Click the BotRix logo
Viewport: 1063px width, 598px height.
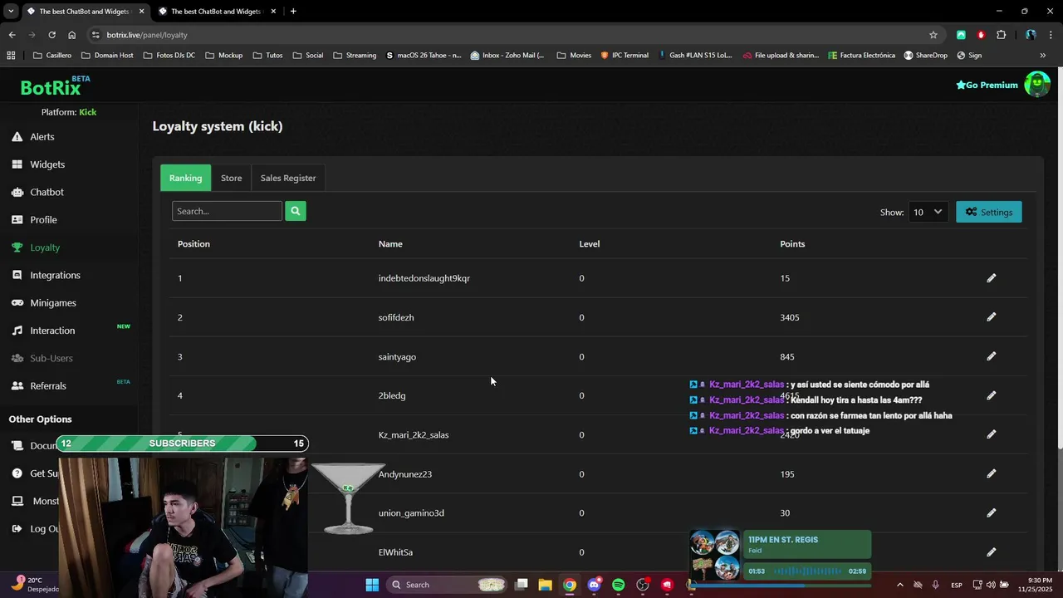(x=51, y=87)
